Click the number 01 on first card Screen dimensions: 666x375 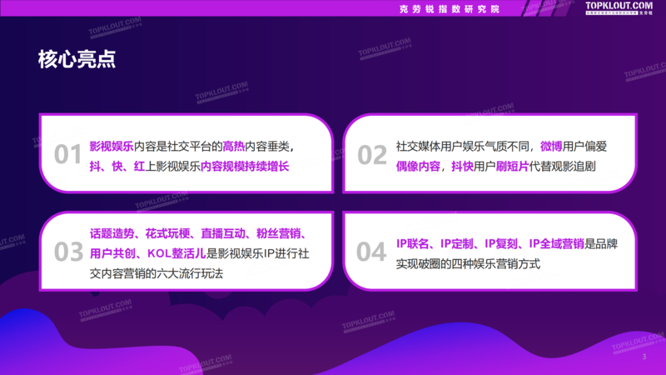(x=67, y=154)
